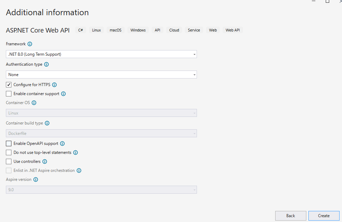Open Aspire version dropdown showing 9.0
Screen dimensions: 342x222
(101, 190)
